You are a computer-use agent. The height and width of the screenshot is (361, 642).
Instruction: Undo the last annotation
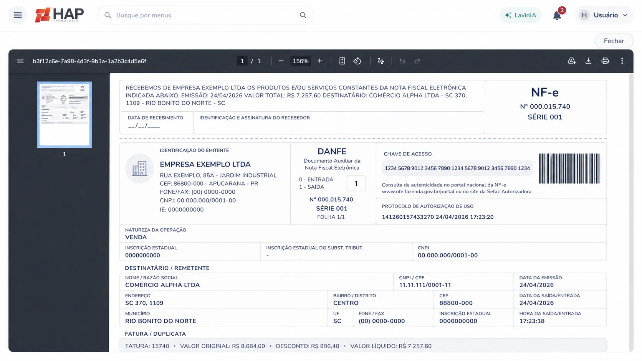tap(402, 61)
